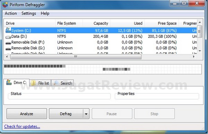The height and width of the screenshot is (134, 208).
Task: Click the 200,4 GB capacity cell
Action: coord(101,36)
